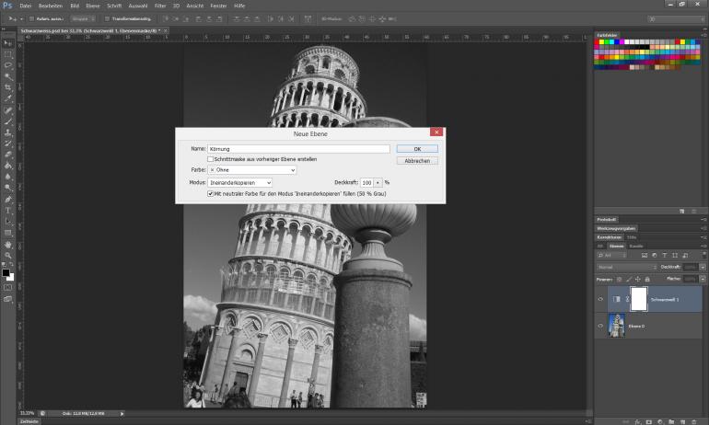Create new group folder icon
Viewport: 709px width, 425px height.
671,422
